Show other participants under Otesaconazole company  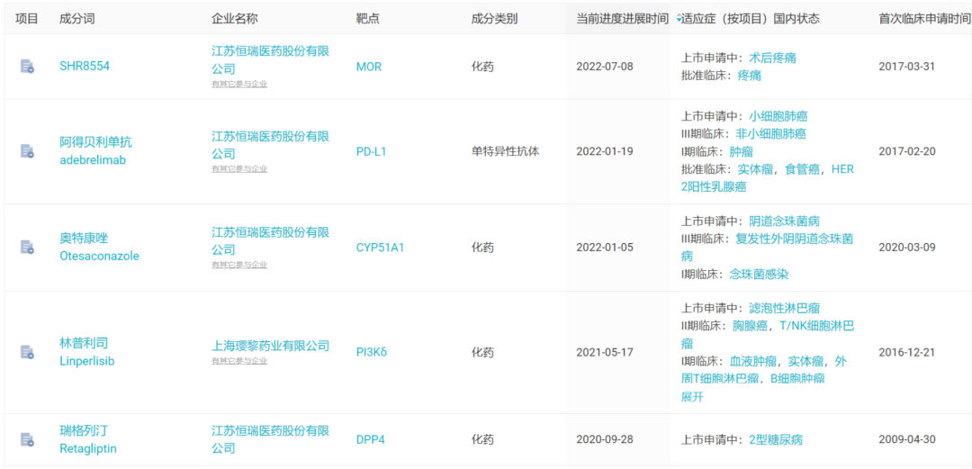coord(239,265)
